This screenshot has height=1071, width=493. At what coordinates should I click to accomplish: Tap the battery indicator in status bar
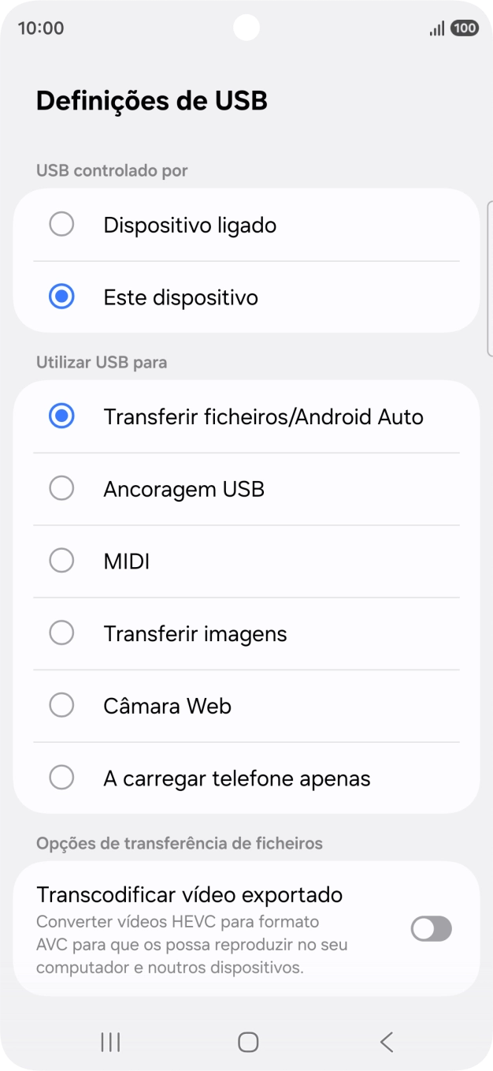[466, 28]
